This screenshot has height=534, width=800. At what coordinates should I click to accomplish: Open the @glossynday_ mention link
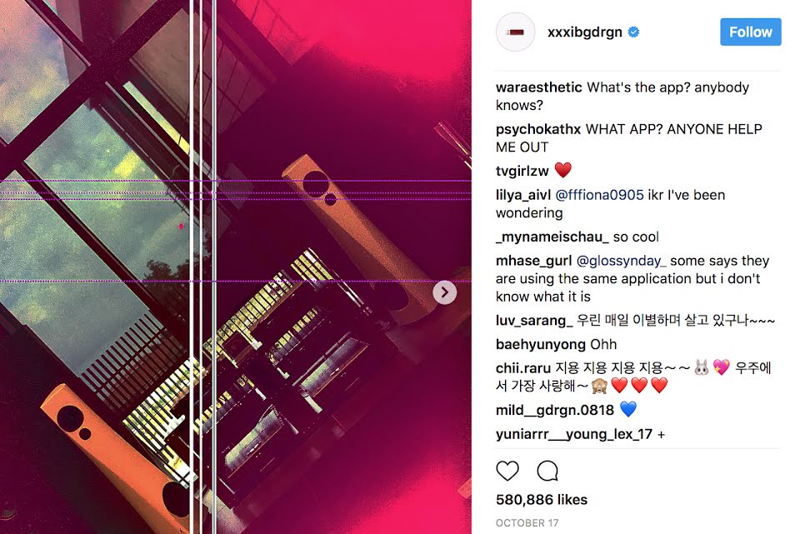click(x=621, y=261)
